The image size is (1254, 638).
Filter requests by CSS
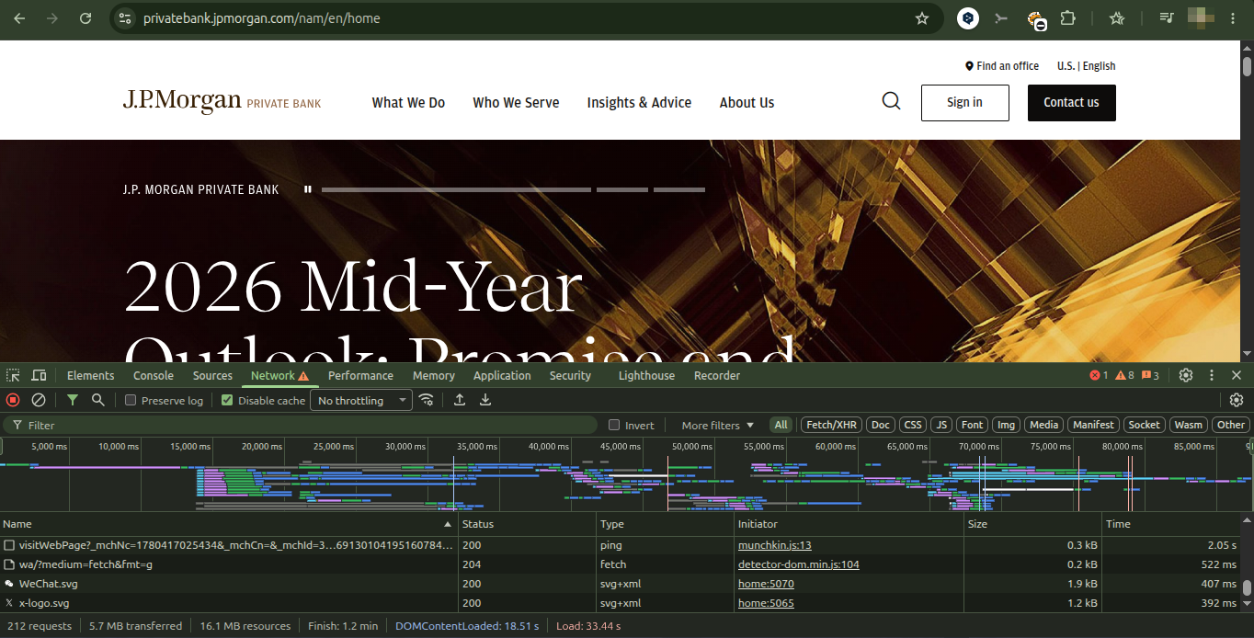(x=913, y=425)
